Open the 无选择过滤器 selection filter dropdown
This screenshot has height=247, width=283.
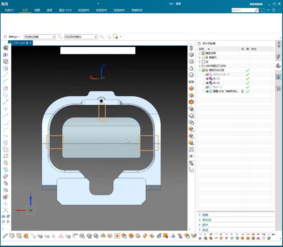click(39, 37)
